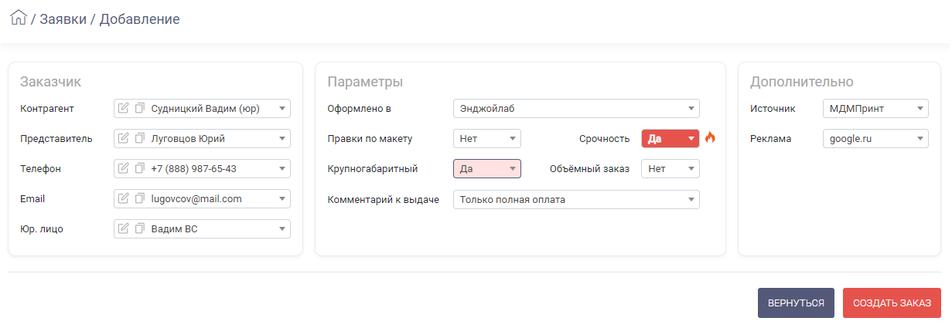The width and height of the screenshot is (952, 328).
Task: Click the home icon in breadcrumb
Action: pyautogui.click(x=19, y=18)
